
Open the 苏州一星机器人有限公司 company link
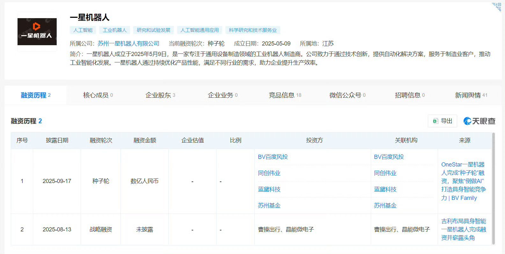pos(128,44)
